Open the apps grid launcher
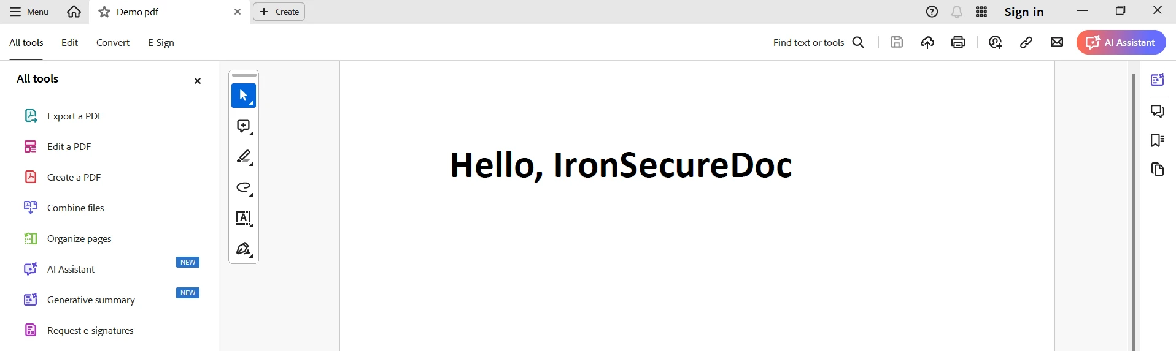 (x=981, y=12)
